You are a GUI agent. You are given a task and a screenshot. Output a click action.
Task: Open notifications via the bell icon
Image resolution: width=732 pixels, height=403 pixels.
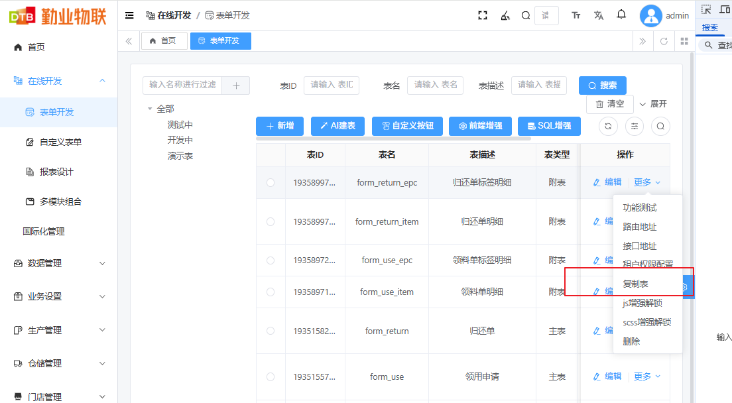pyautogui.click(x=621, y=15)
